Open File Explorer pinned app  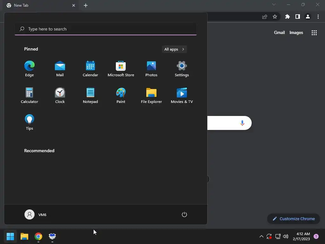click(x=151, y=95)
